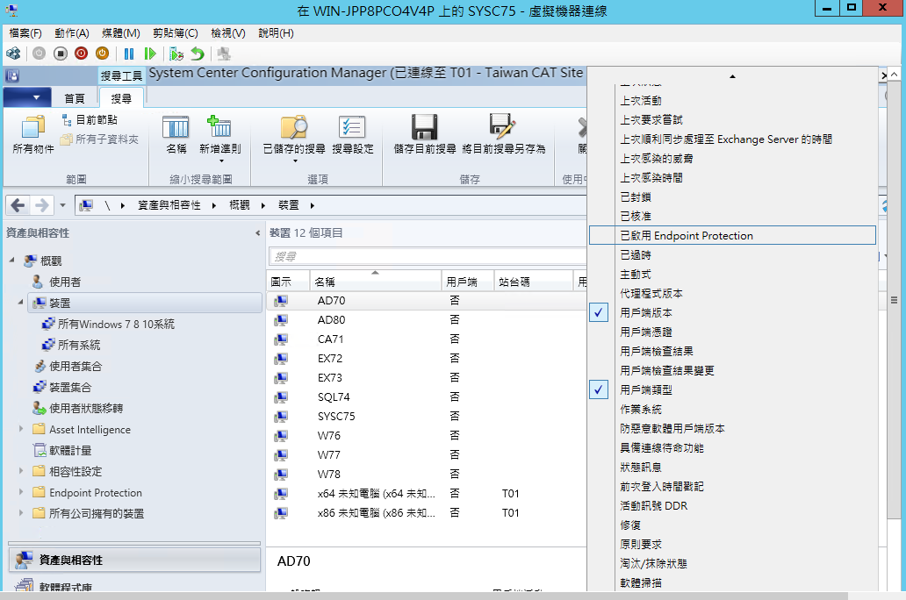906x600 pixels.
Task: Click the red Shut Down icon
Action: pos(82,54)
